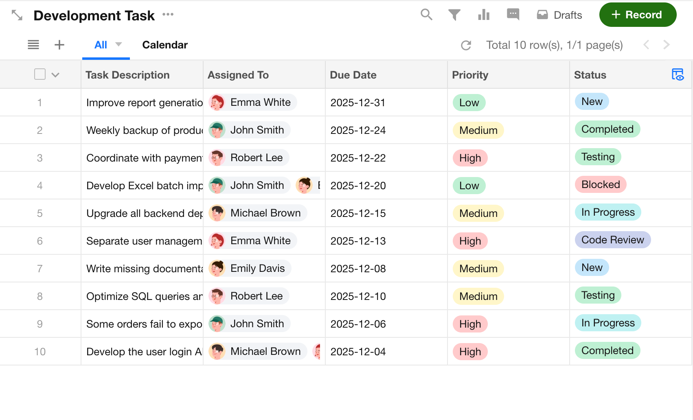Click the Due Date column header

pyautogui.click(x=353, y=75)
